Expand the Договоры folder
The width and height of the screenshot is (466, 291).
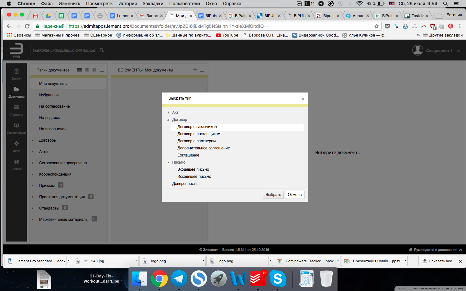[32, 140]
